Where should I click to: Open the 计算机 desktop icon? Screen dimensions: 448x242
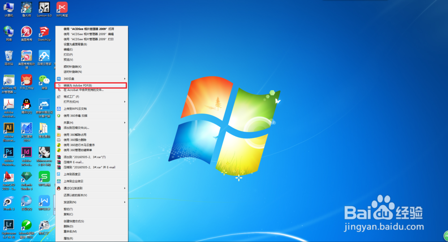click(9, 10)
